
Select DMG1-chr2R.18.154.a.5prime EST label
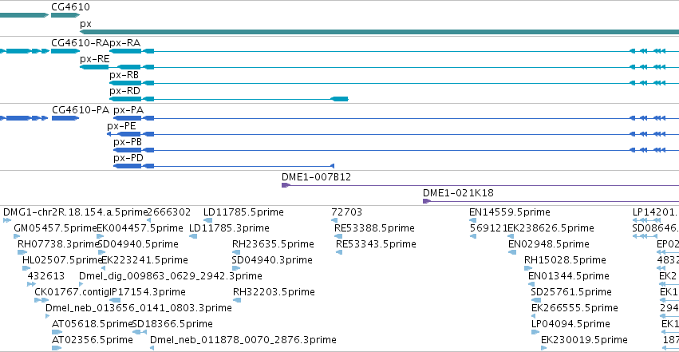pyautogui.click(x=76, y=212)
